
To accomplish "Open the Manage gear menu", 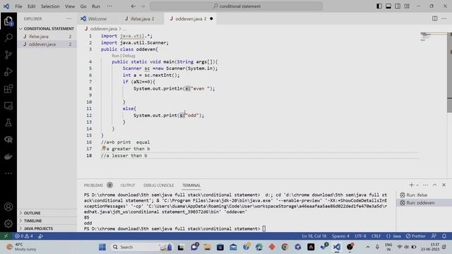I will click(8, 224).
